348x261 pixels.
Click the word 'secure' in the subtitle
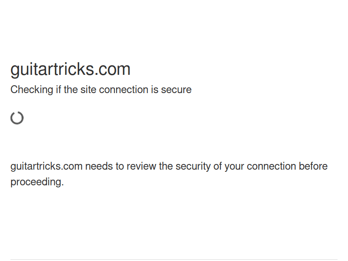tap(176, 90)
